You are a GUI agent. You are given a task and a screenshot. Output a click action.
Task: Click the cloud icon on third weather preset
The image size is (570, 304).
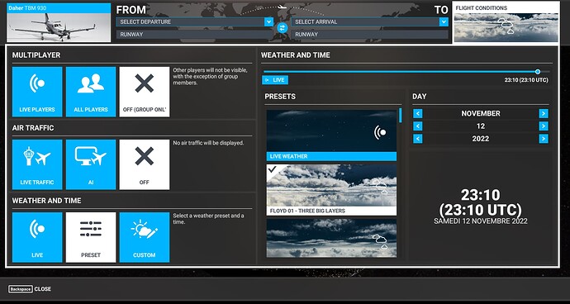pos(380,241)
